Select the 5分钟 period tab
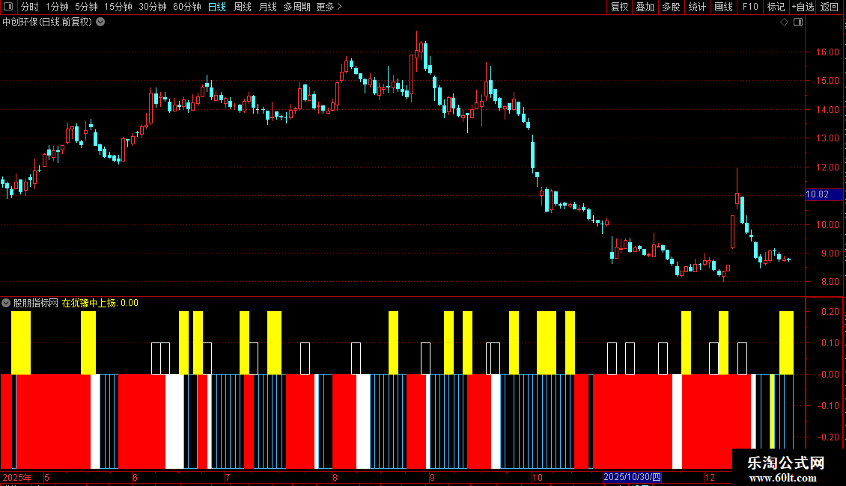 tap(86, 7)
